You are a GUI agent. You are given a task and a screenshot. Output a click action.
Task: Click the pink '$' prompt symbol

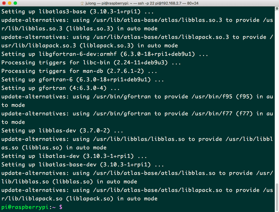61,207
